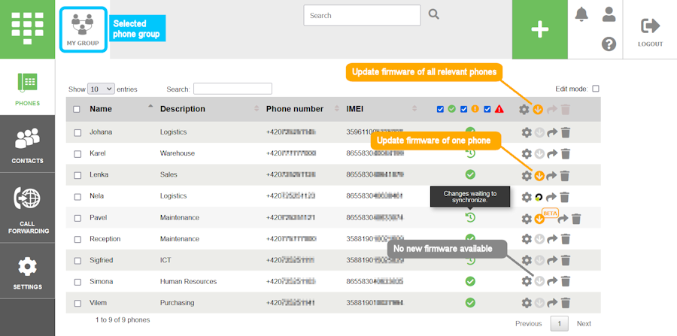Enable the Edit mode checkbox
This screenshot has width=677, height=336.
coord(596,89)
